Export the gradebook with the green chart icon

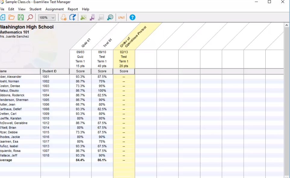(x=83, y=17)
